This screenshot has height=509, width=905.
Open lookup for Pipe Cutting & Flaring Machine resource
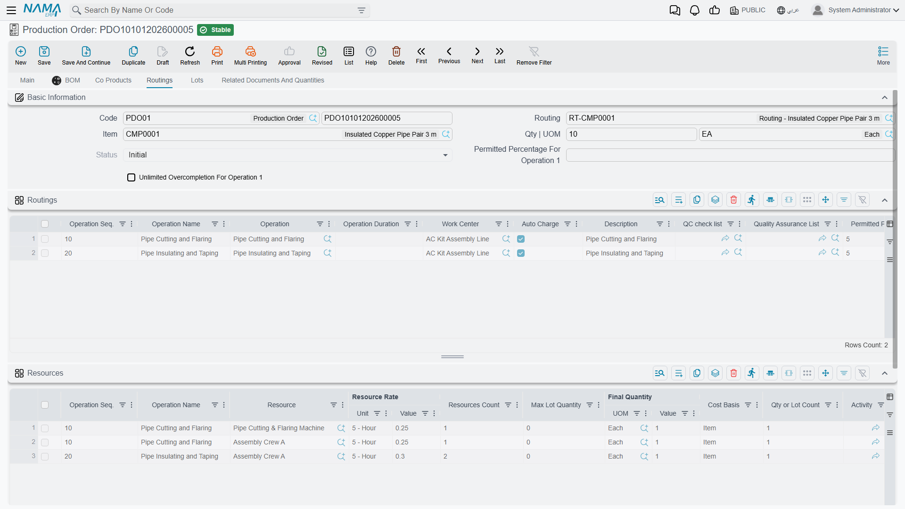click(x=341, y=428)
